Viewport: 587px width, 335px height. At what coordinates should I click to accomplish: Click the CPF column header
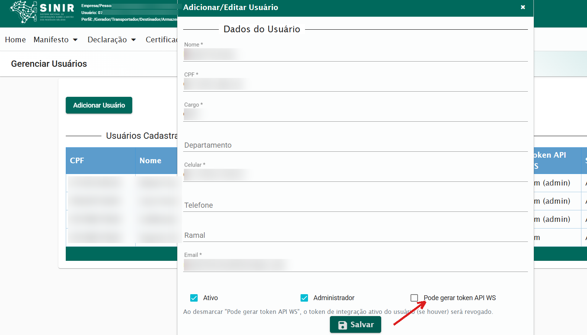pos(101,161)
